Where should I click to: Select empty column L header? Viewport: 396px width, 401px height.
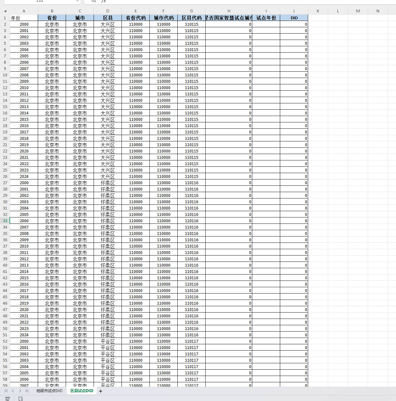(x=338, y=11)
